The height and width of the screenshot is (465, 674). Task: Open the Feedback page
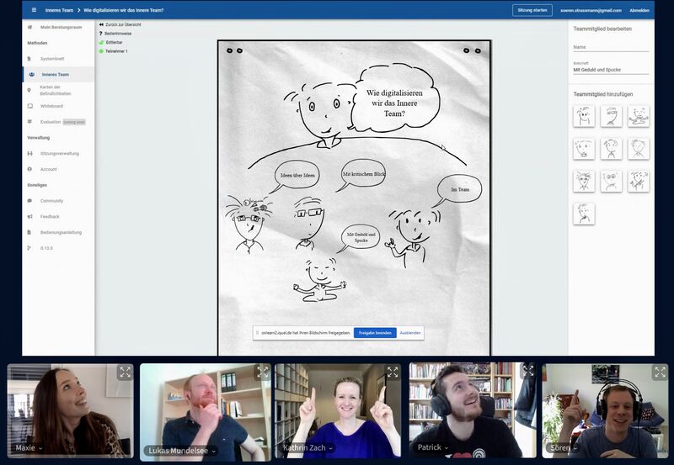50,216
